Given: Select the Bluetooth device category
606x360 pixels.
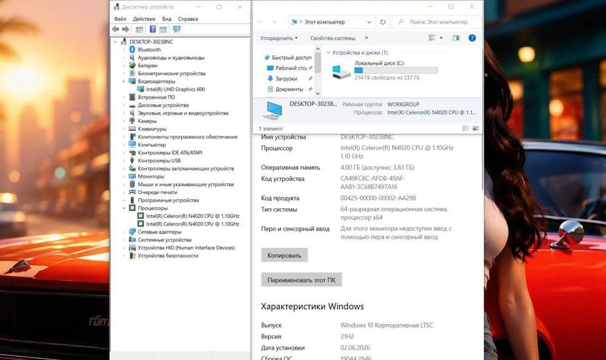Looking at the screenshot, I should pos(149,50).
